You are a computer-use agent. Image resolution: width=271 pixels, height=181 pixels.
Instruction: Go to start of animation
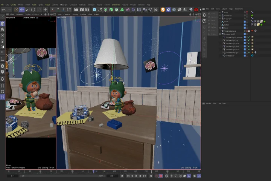point(122,176)
